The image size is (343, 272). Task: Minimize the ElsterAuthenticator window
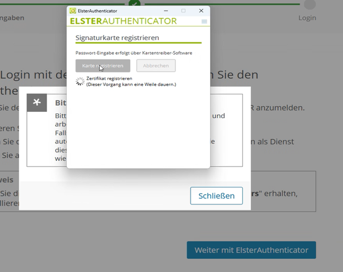[166, 10]
